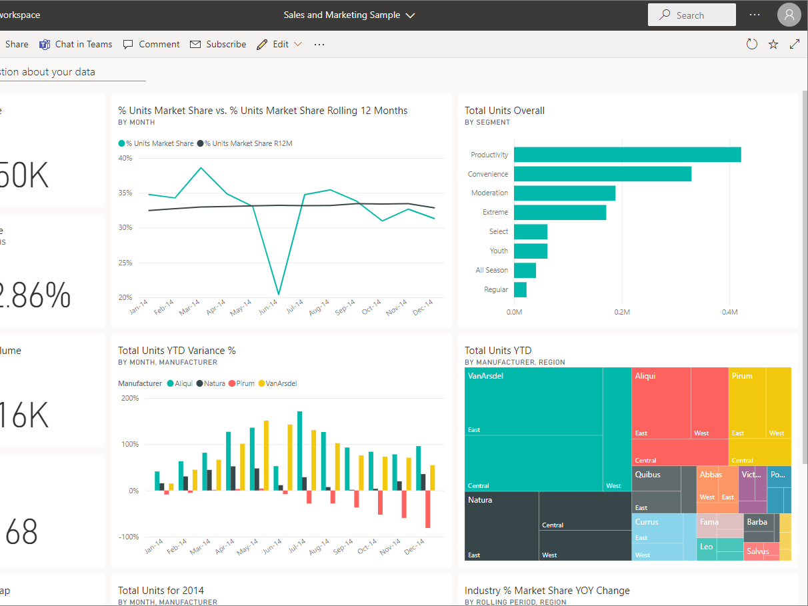Select Fama treemap block
Image resolution: width=808 pixels, height=606 pixels.
[720, 525]
